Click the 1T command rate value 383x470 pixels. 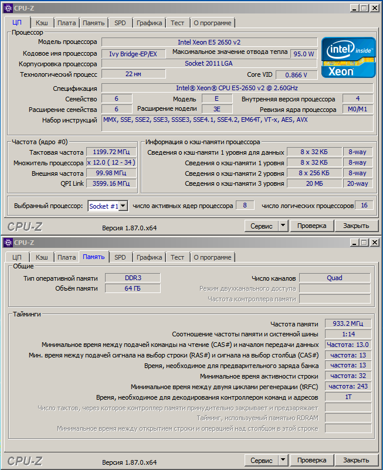[348, 397]
